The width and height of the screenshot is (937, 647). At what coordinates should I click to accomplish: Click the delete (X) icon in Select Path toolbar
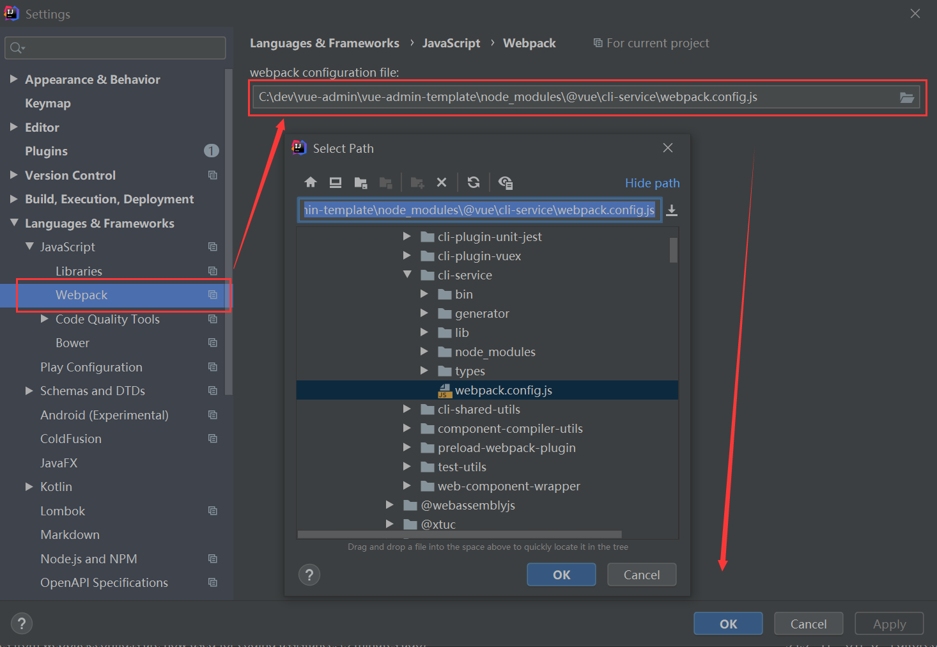[x=442, y=182]
